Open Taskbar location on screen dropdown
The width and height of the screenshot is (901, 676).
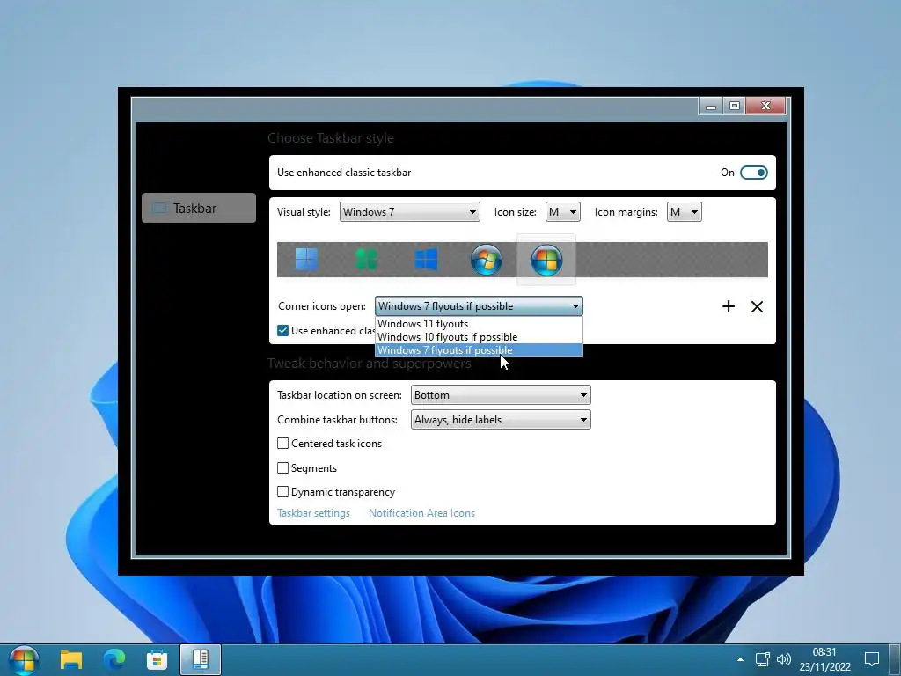501,395
